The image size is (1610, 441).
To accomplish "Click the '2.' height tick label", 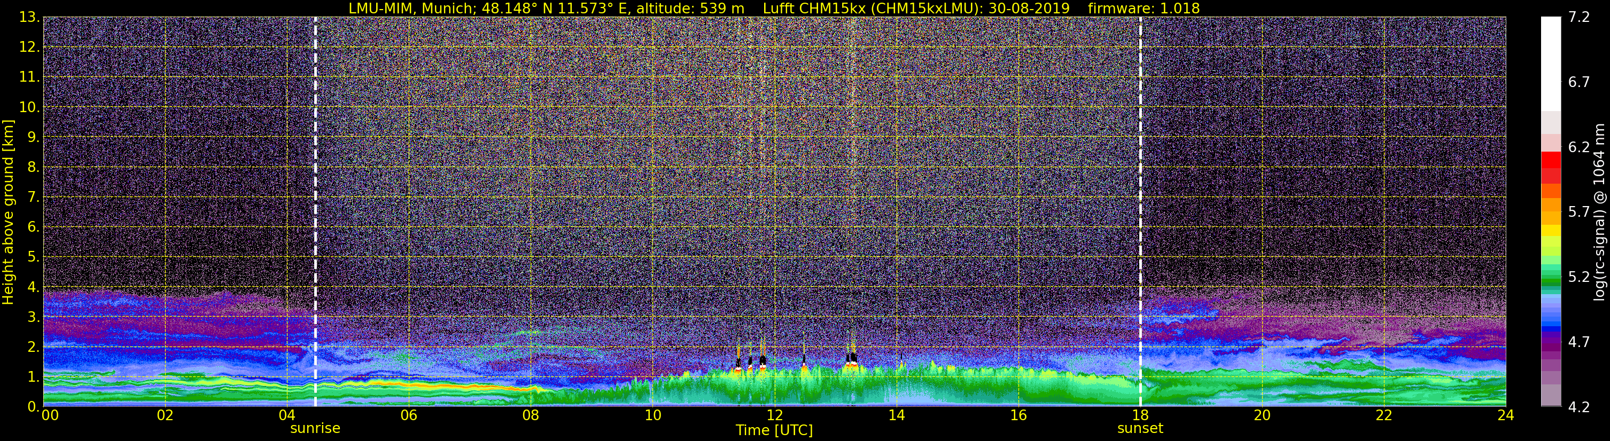I will click(x=34, y=346).
